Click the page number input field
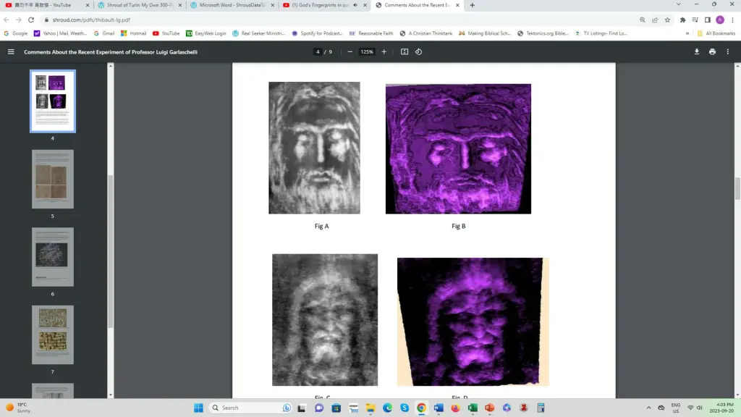The image size is (741, 417). [318, 52]
